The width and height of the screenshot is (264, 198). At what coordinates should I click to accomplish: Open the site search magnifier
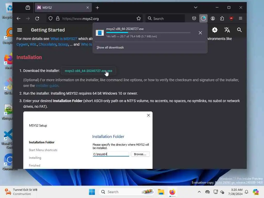pyautogui.click(x=239, y=30)
